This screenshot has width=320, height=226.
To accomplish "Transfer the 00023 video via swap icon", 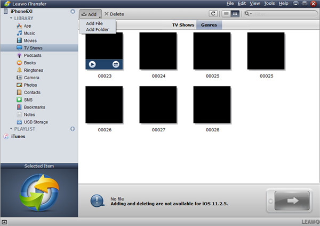I will tap(116, 64).
